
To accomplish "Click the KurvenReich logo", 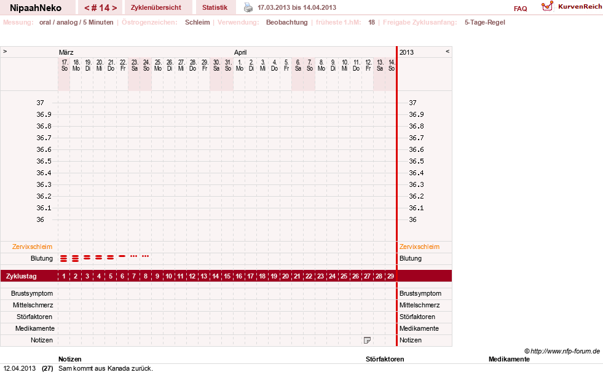I will [x=571, y=7].
